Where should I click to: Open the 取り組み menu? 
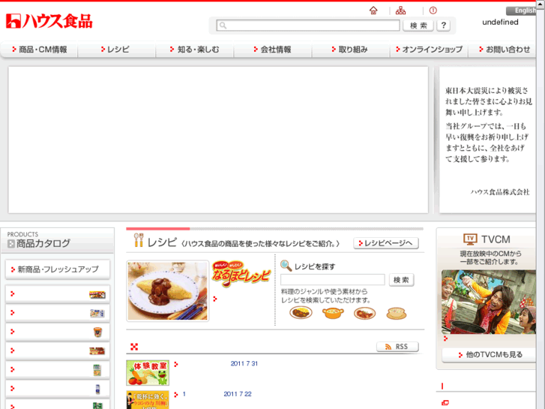[351, 50]
